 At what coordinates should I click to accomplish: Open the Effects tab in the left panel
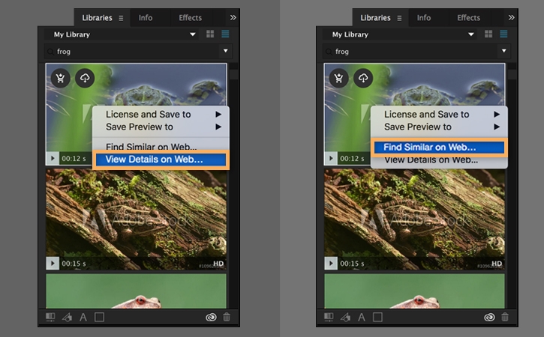190,17
